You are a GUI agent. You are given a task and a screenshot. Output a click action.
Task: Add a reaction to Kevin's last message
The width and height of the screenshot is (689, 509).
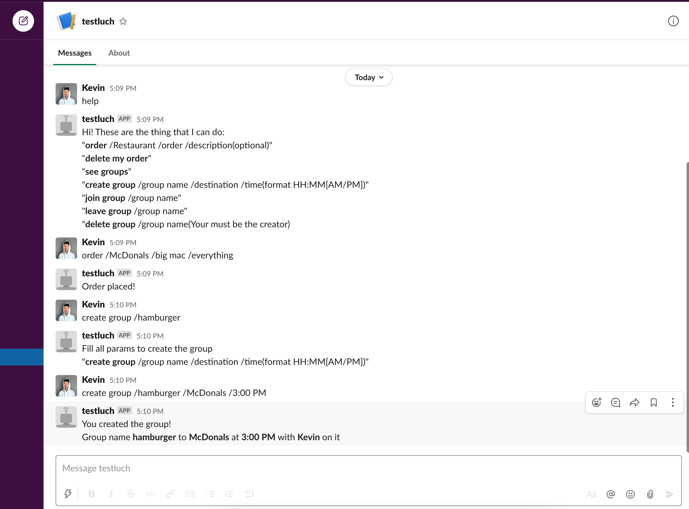click(597, 403)
